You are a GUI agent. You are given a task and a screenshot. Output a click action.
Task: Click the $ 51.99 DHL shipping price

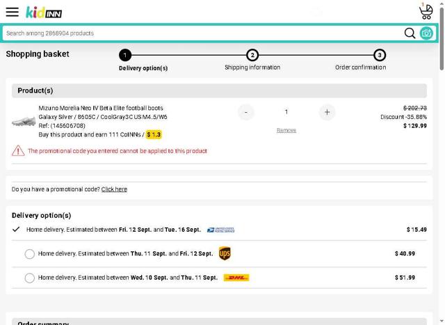point(405,278)
